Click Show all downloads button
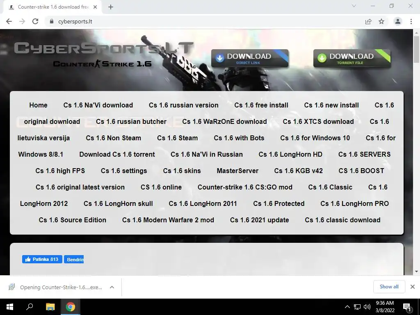Viewport: 420px width, 315px height. (x=389, y=287)
